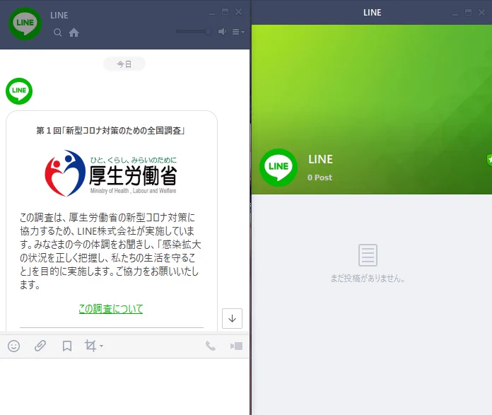Open the Ministry of Health logo image
This screenshot has height=415, width=492.
pyautogui.click(x=111, y=173)
